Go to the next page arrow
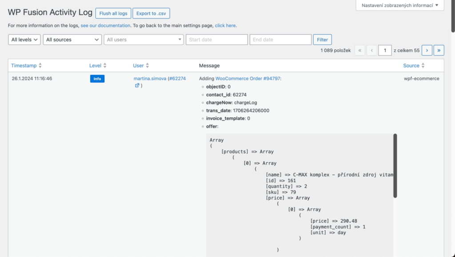This screenshot has height=257, width=455. coord(427,50)
